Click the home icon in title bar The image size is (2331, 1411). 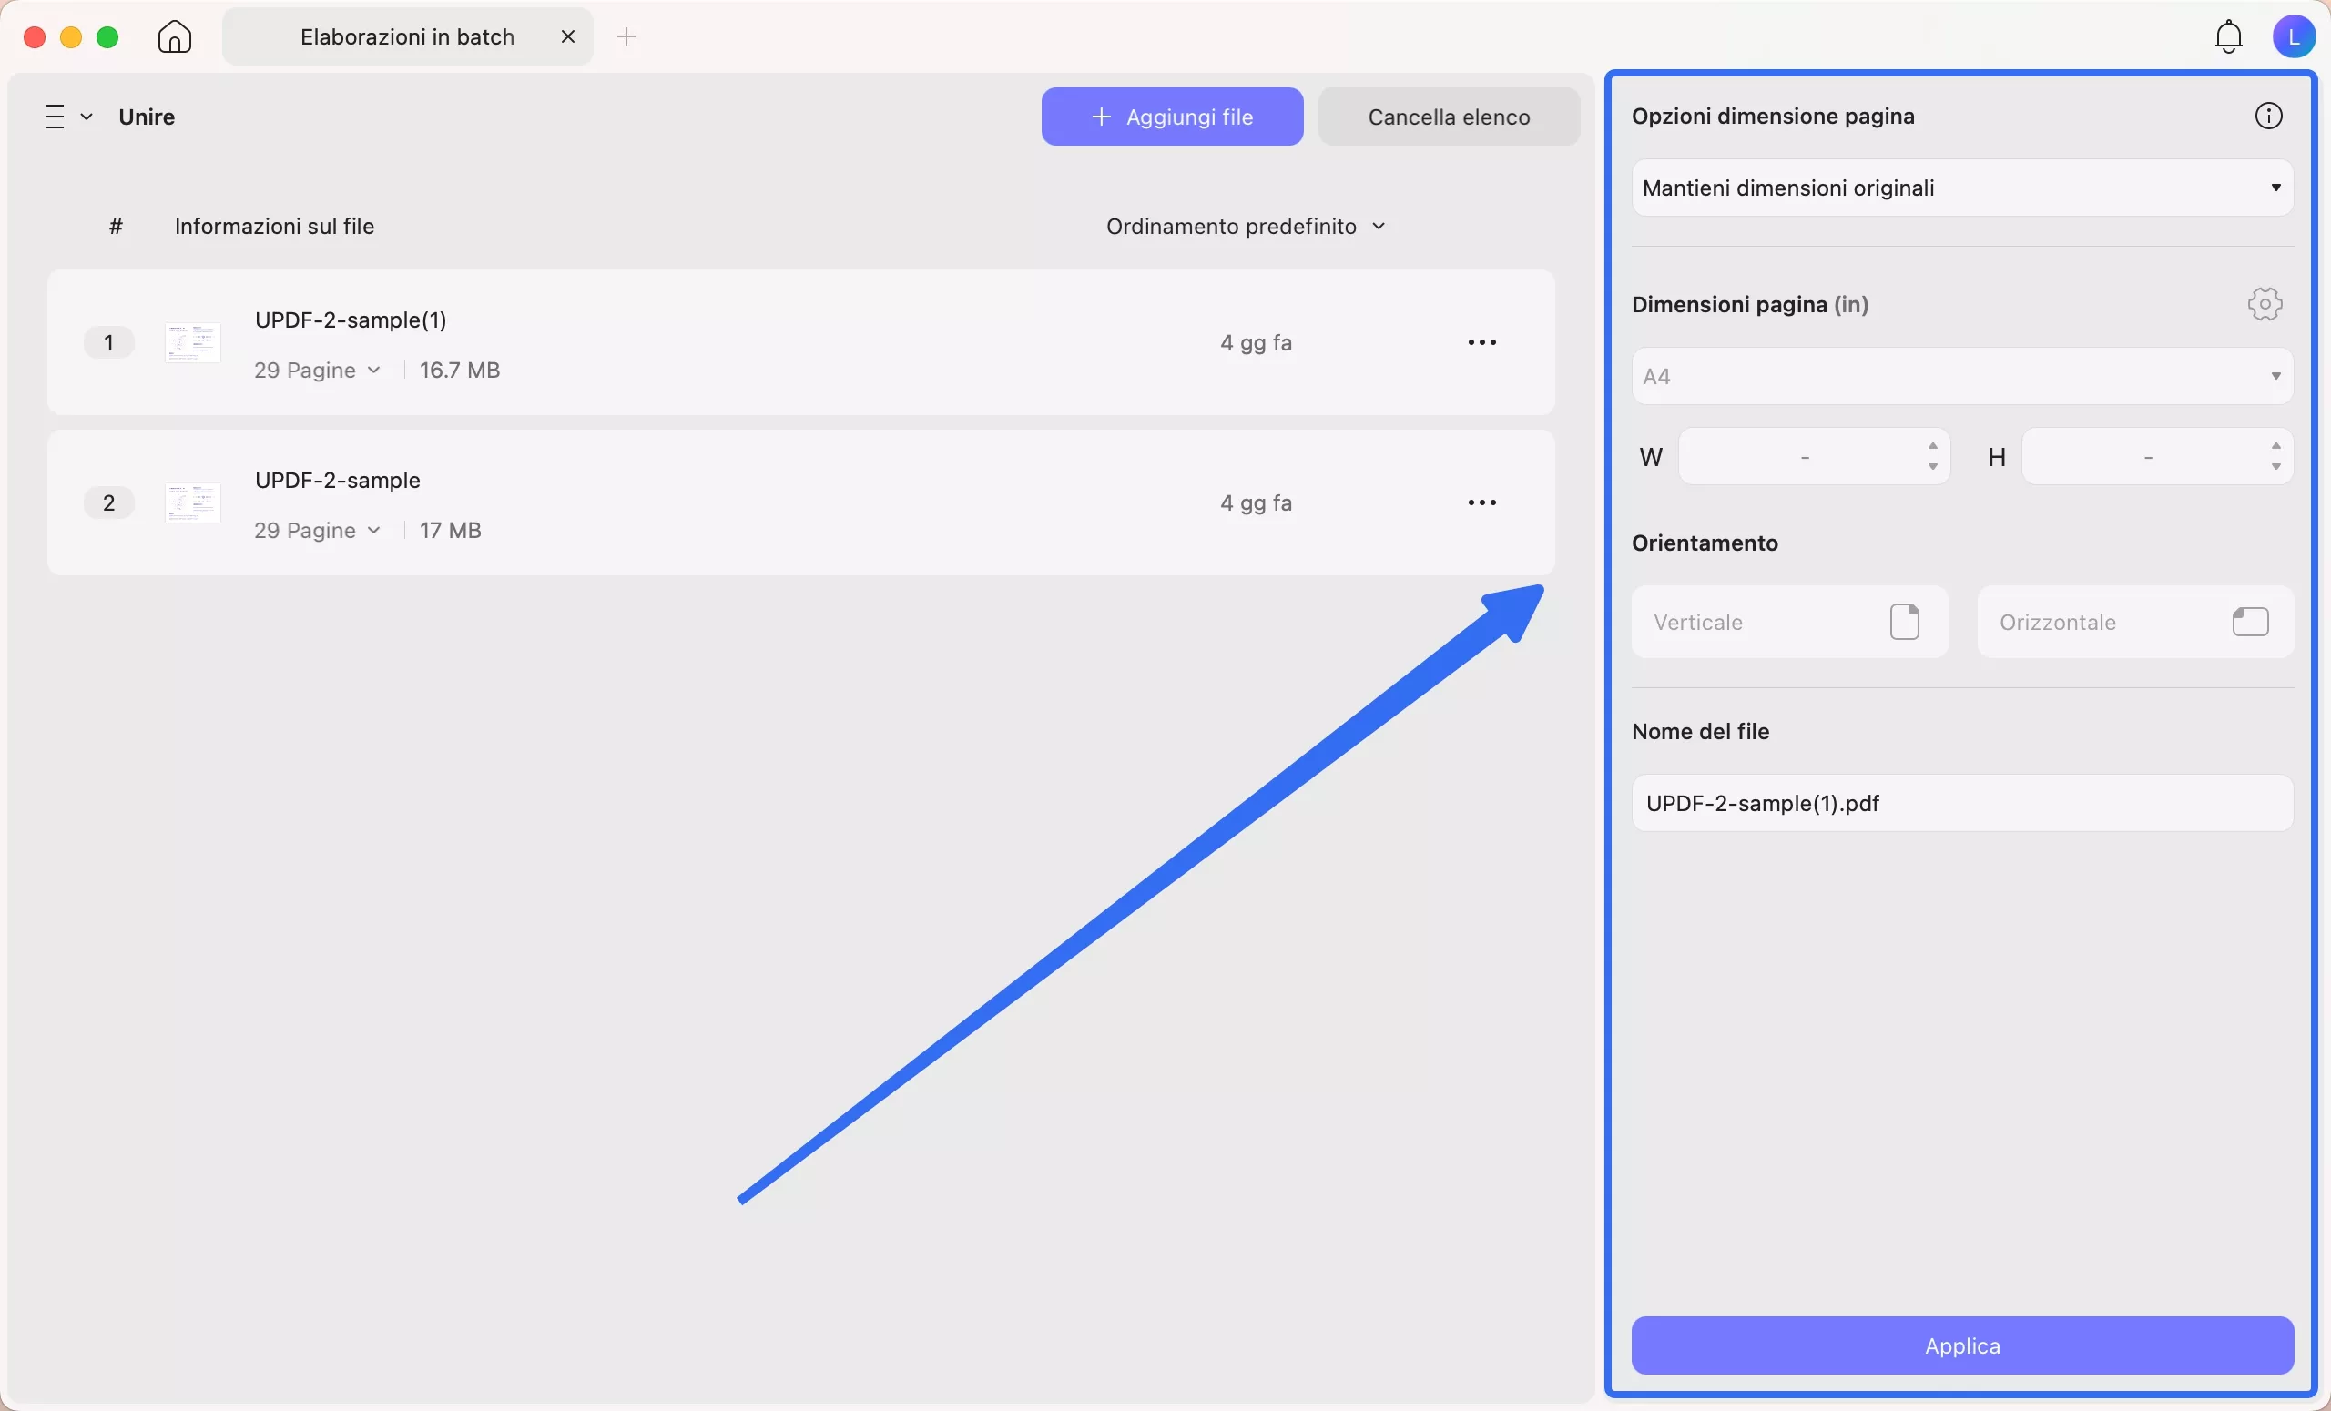point(174,37)
